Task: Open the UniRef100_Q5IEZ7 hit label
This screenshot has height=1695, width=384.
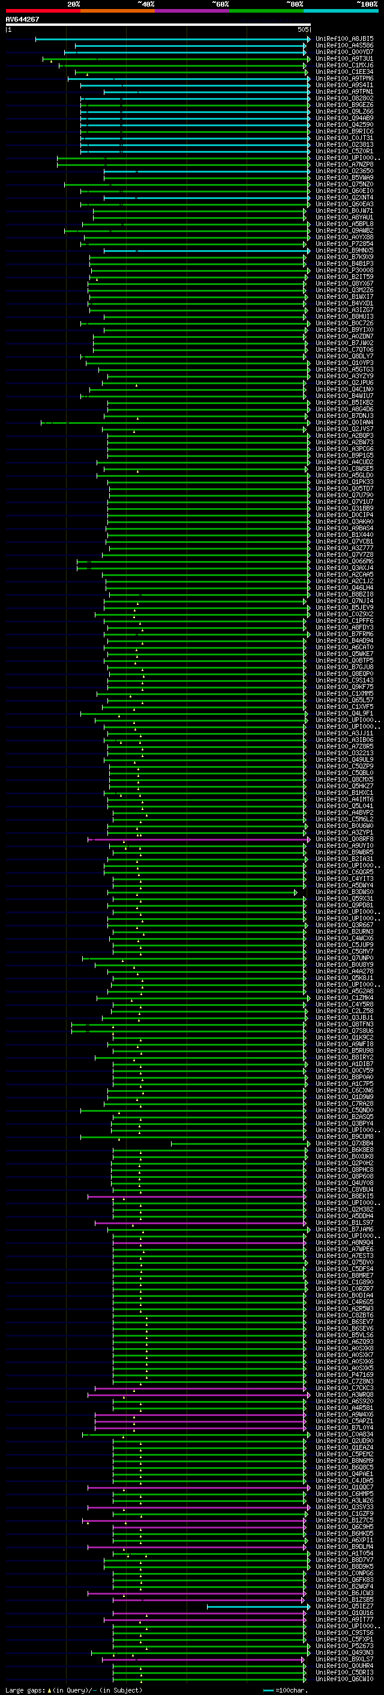Action: click(x=344, y=1606)
